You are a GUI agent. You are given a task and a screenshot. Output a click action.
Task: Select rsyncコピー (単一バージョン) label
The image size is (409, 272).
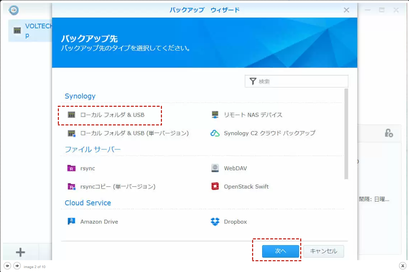pyautogui.click(x=118, y=187)
